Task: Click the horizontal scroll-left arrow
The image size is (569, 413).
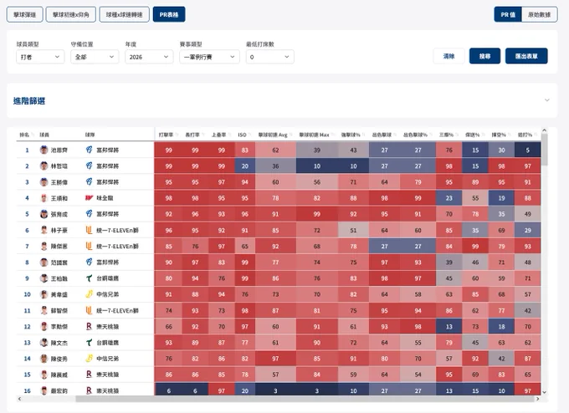Action: (x=19, y=399)
